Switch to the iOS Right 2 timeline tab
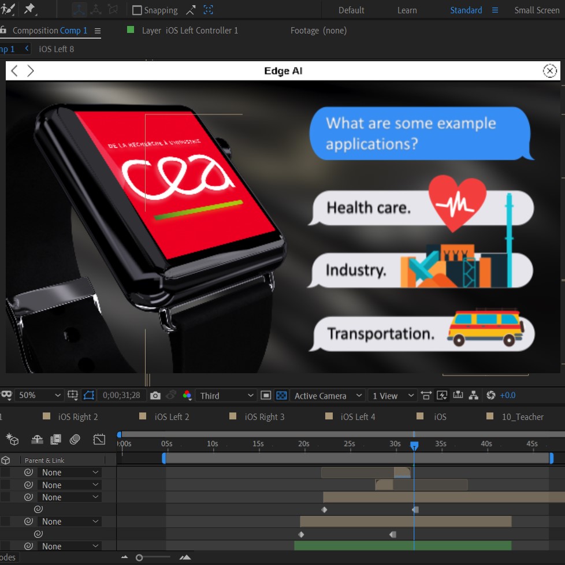The height and width of the screenshot is (565, 565). (x=78, y=417)
